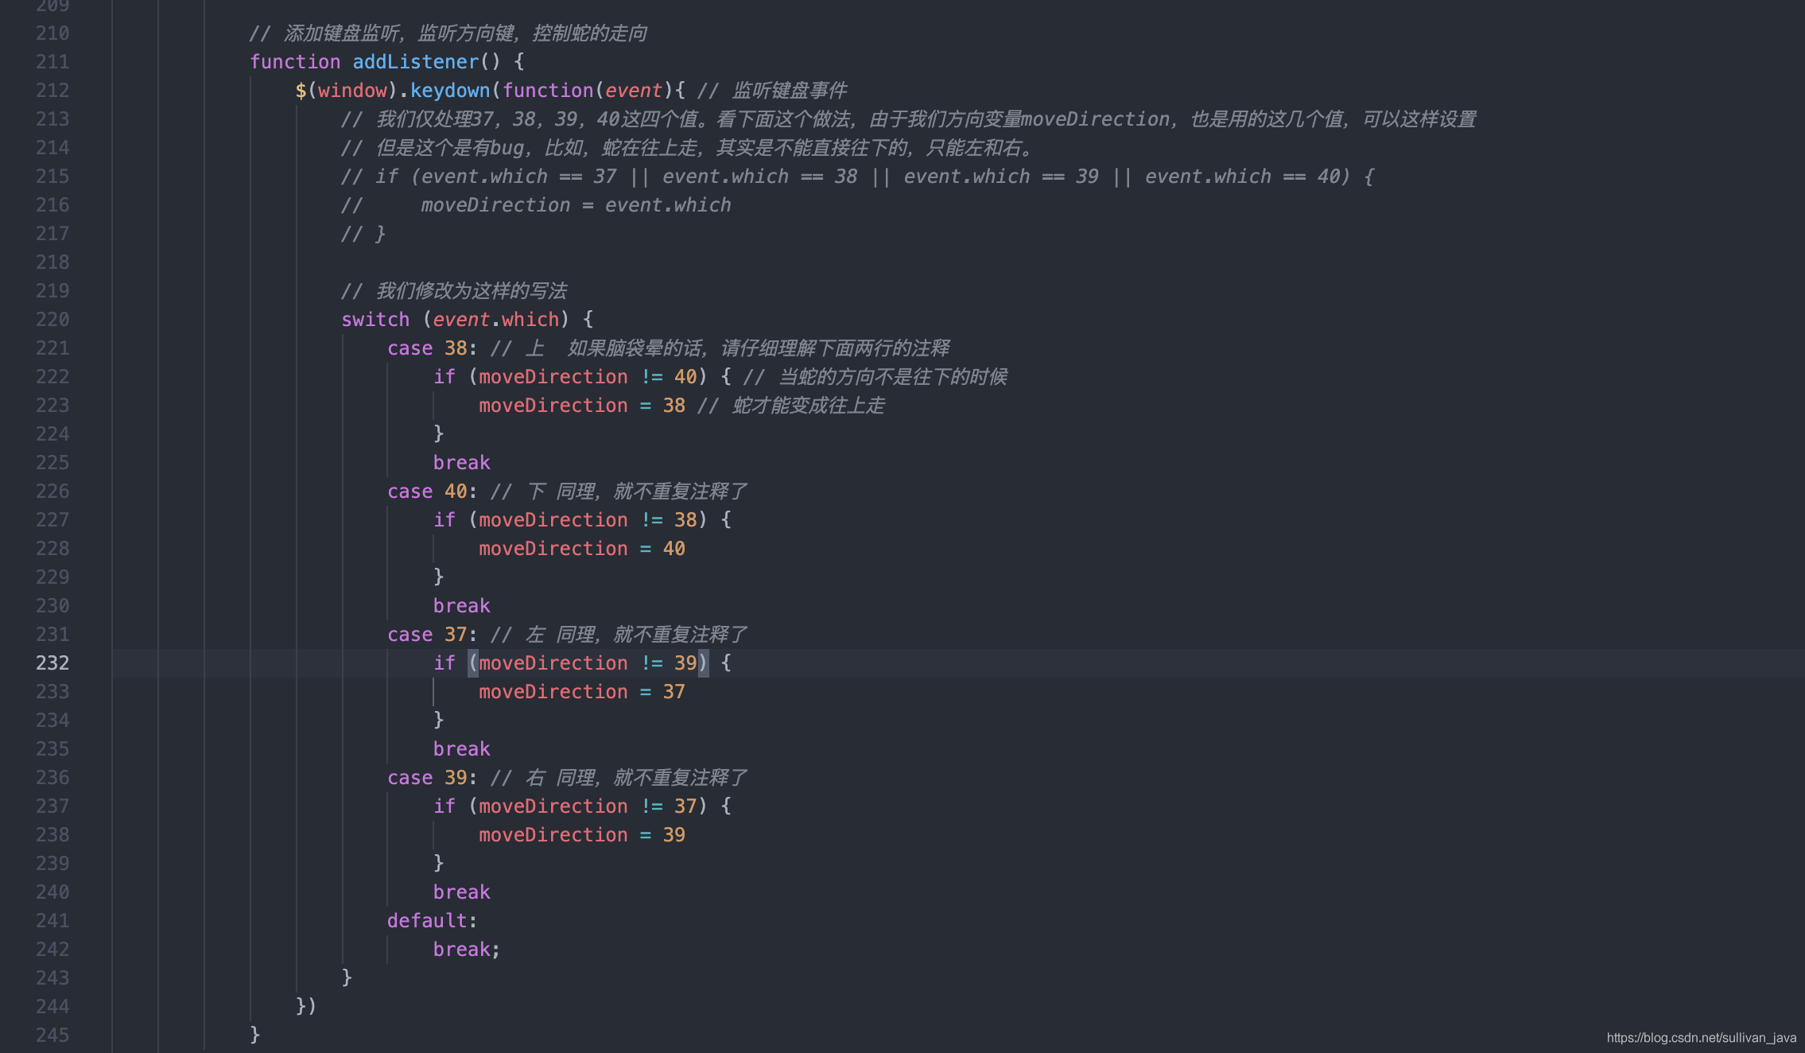Click assignment 'moveDirection = 40'
Screen dimensions: 1805x1053
(x=582, y=549)
